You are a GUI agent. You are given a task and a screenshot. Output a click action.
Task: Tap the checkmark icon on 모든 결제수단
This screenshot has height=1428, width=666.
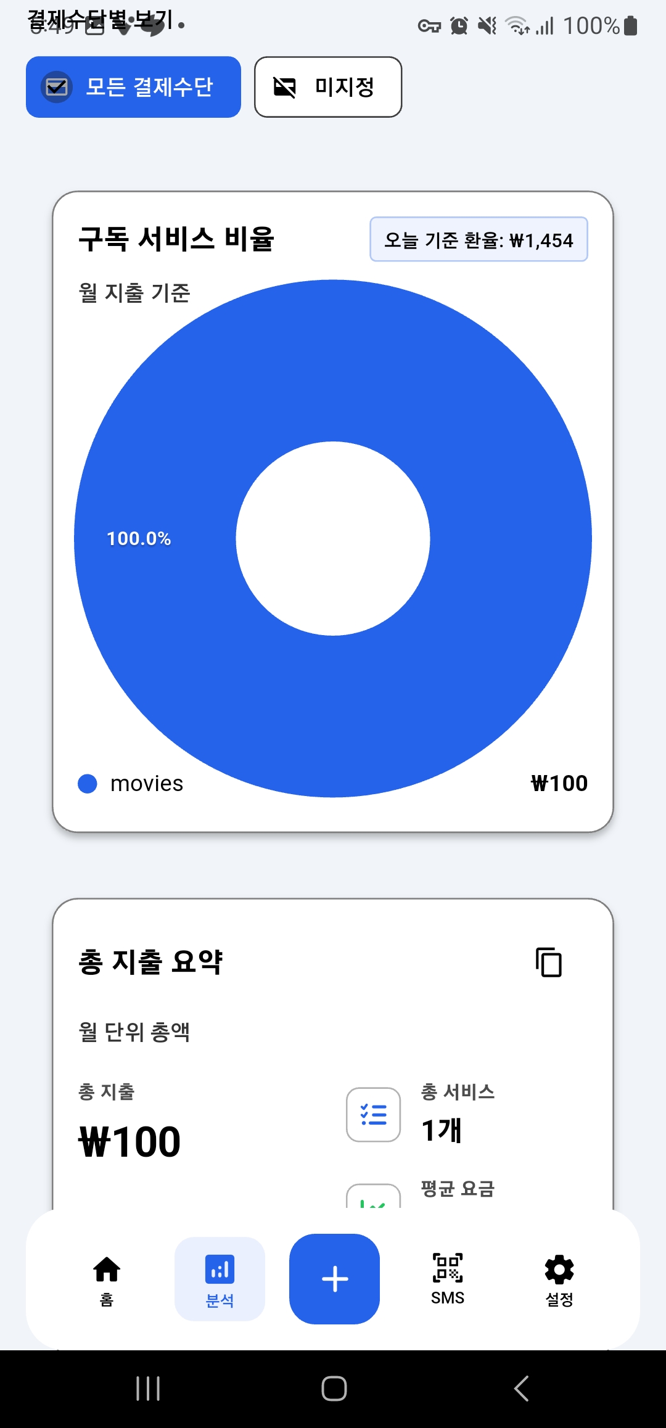point(57,87)
